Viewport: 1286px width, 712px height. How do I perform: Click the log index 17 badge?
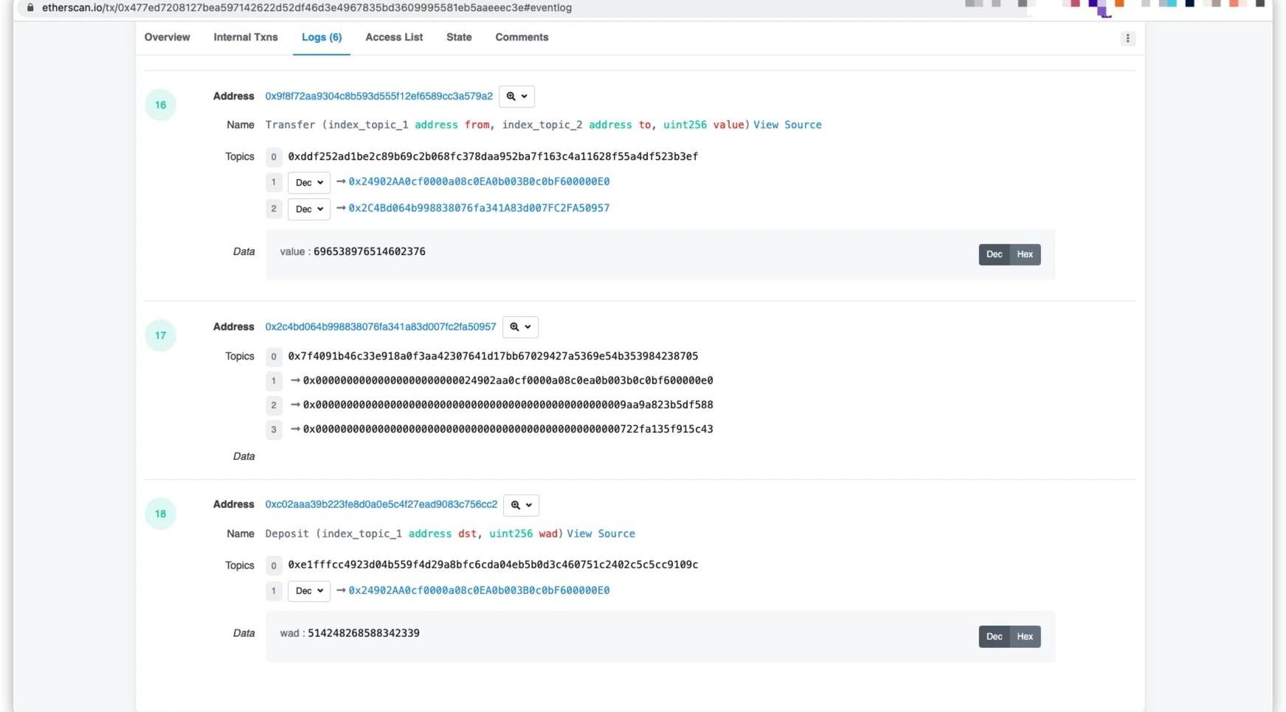pos(160,335)
